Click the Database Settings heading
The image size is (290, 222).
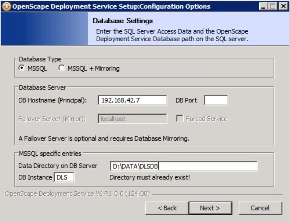(122, 21)
